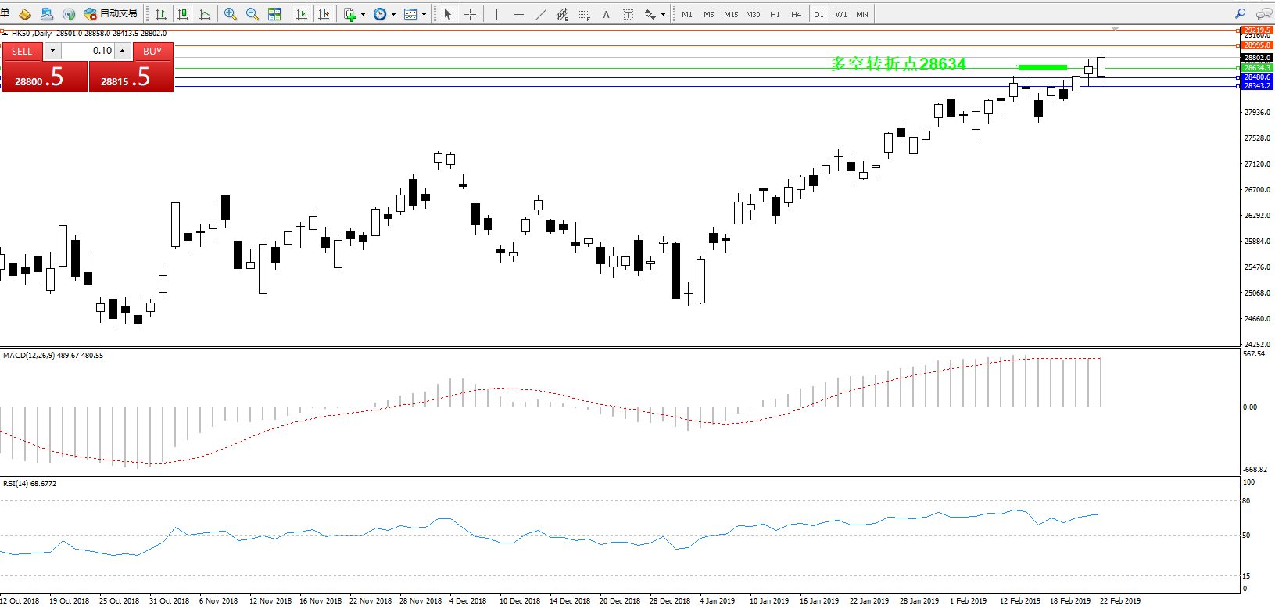Click the red BUY button
The image size is (1275, 609).
click(x=152, y=52)
